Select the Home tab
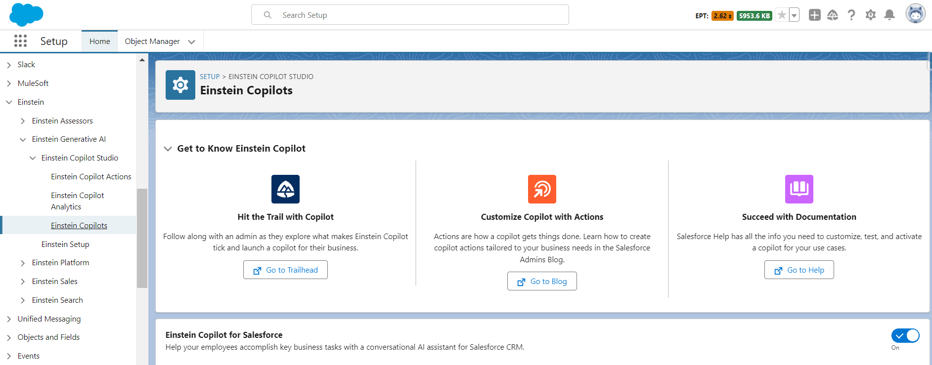Image resolution: width=932 pixels, height=365 pixels. [x=100, y=41]
